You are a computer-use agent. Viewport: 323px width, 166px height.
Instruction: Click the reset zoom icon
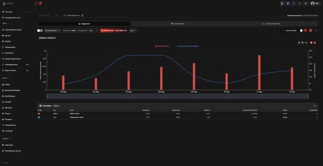coord(306,43)
